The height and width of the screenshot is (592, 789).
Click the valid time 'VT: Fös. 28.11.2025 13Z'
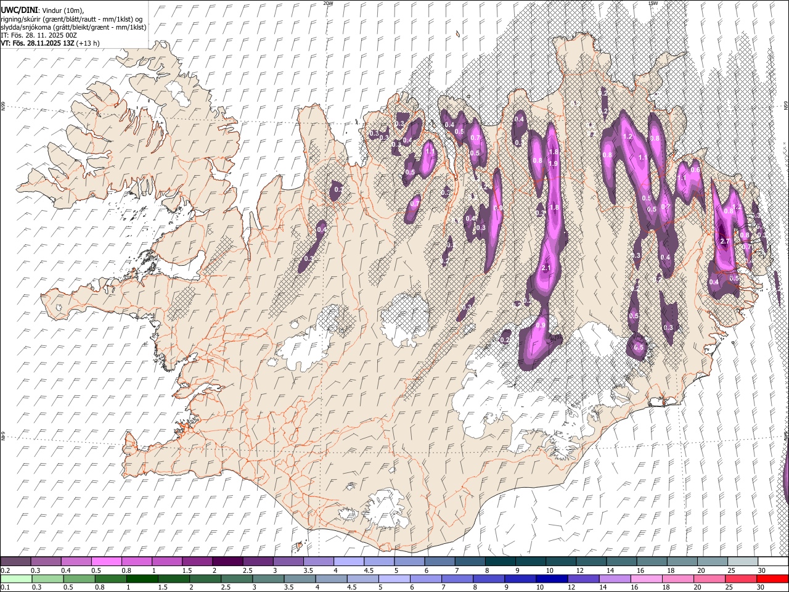point(37,43)
